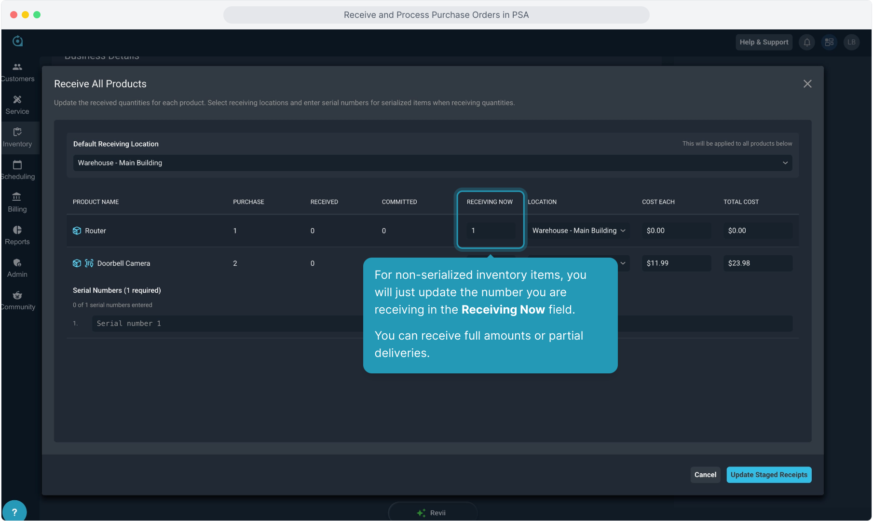Open the dashboard layout icon in header

point(829,42)
